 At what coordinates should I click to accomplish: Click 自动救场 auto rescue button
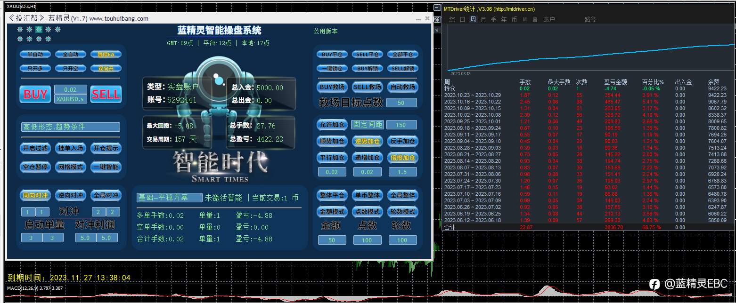(x=403, y=87)
